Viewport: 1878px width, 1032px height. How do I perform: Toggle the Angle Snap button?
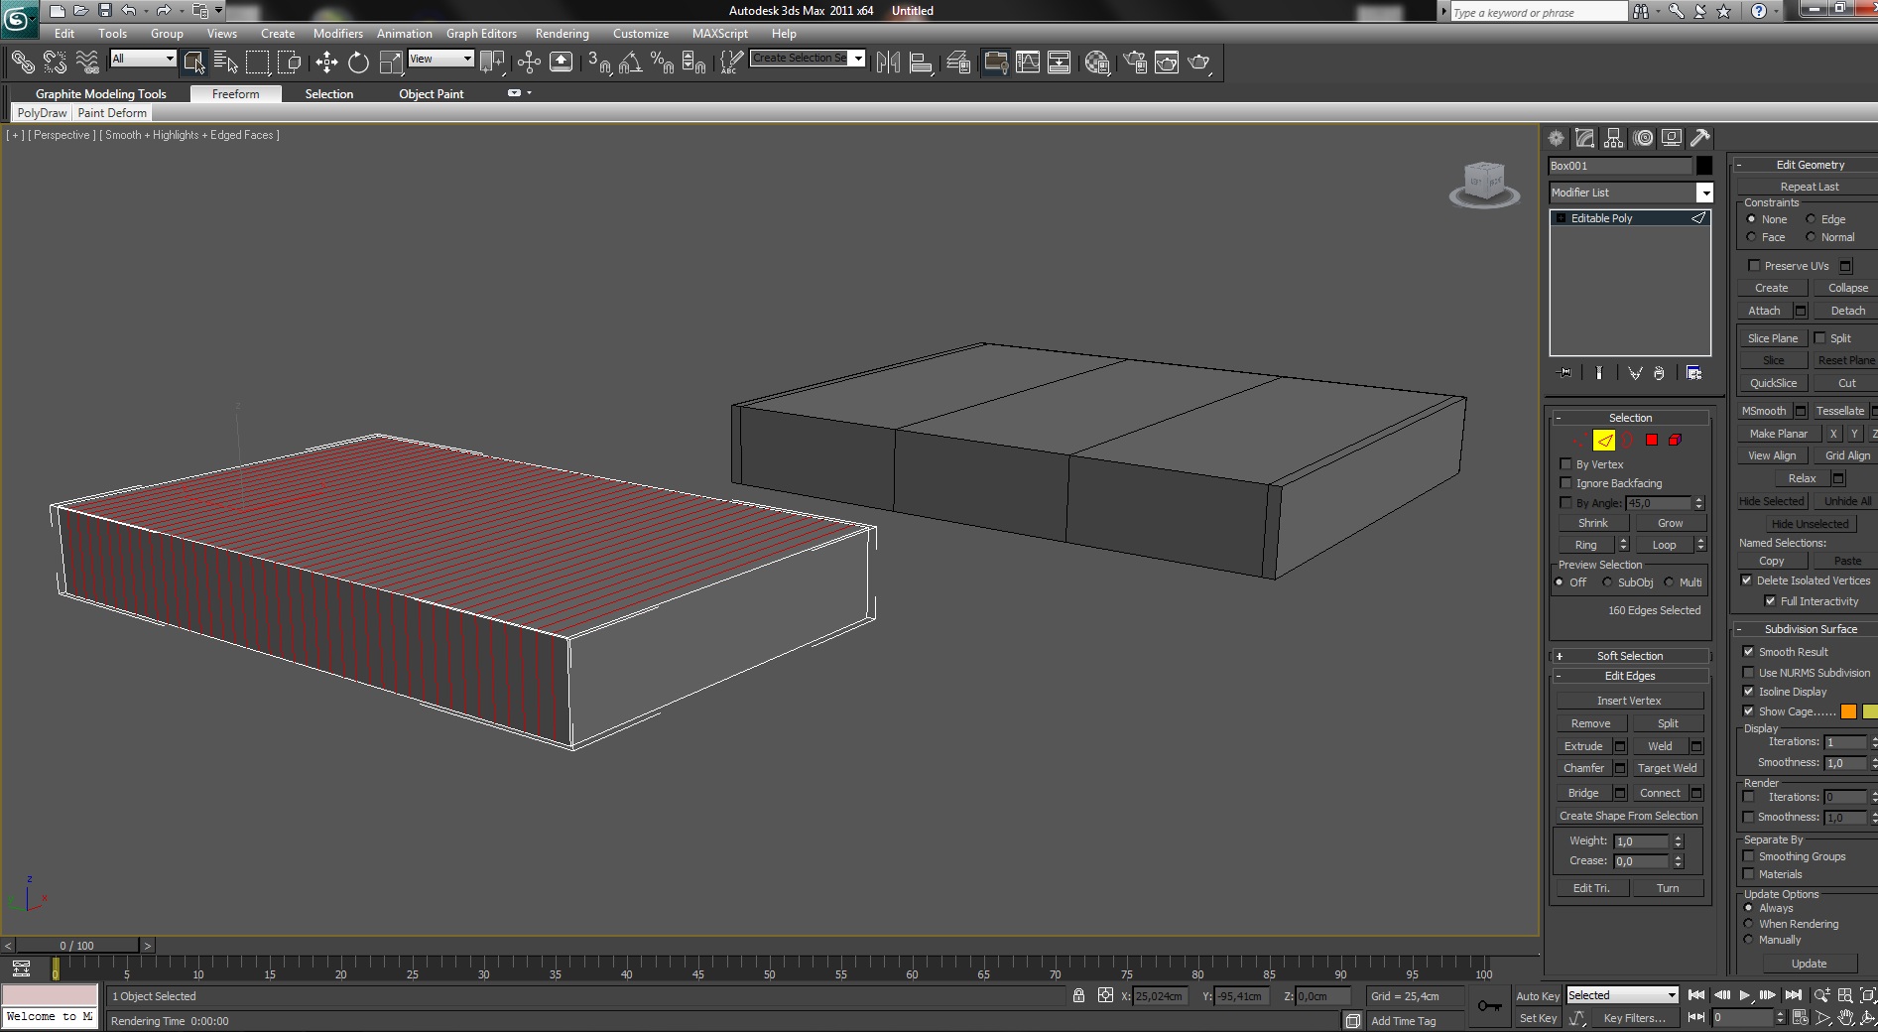pos(630,63)
